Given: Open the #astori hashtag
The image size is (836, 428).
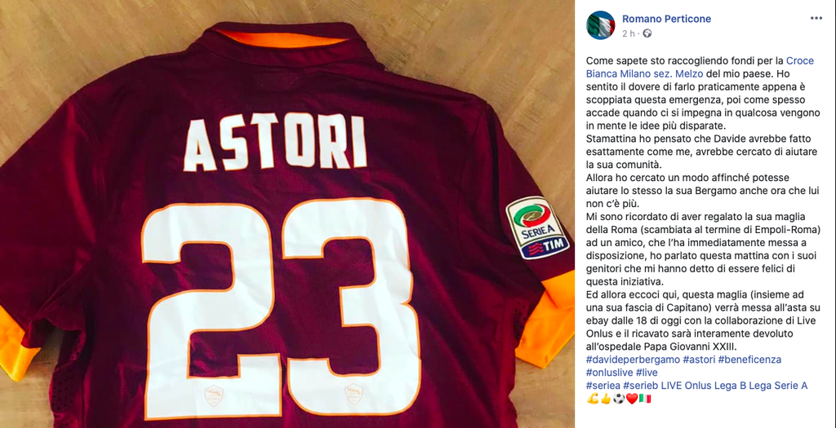Looking at the screenshot, I should 699,360.
